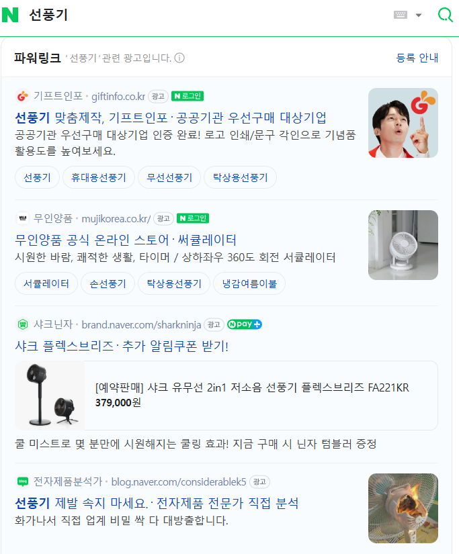Click the 샤크닌자 store favicon

pyautogui.click(x=23, y=324)
